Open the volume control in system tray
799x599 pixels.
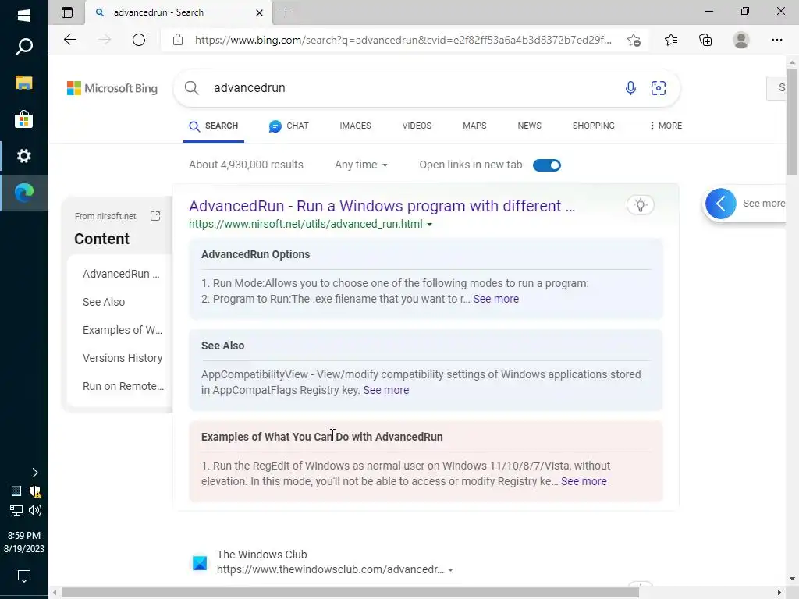tap(35, 510)
